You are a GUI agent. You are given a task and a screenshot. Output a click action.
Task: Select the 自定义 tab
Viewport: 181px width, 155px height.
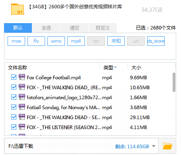103,28
